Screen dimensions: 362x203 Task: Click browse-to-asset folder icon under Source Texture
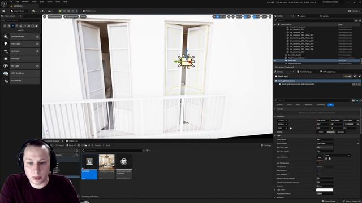(330, 158)
